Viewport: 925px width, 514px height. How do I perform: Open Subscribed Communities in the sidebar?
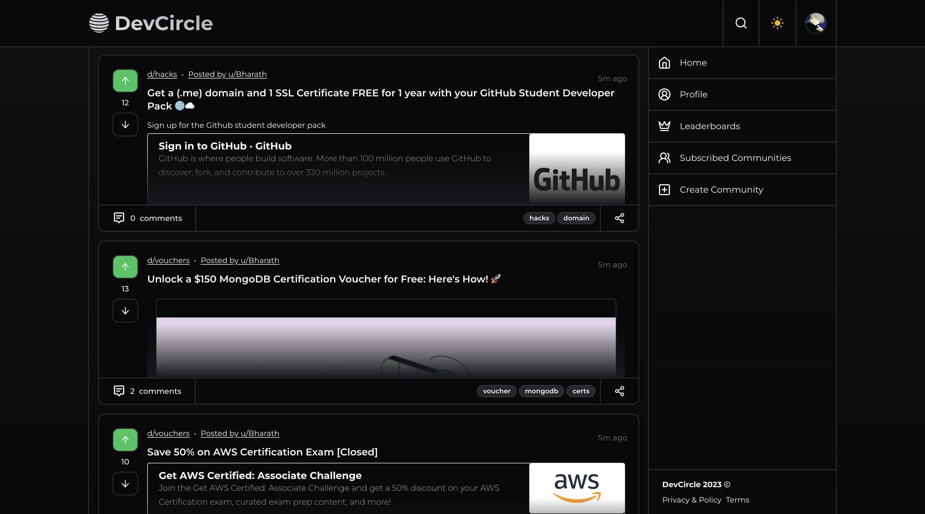(742, 158)
